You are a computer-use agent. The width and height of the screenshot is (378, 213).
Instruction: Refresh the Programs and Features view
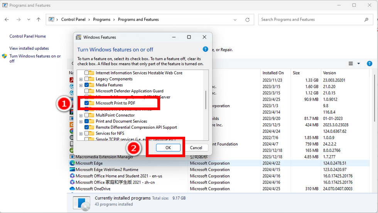(247, 20)
